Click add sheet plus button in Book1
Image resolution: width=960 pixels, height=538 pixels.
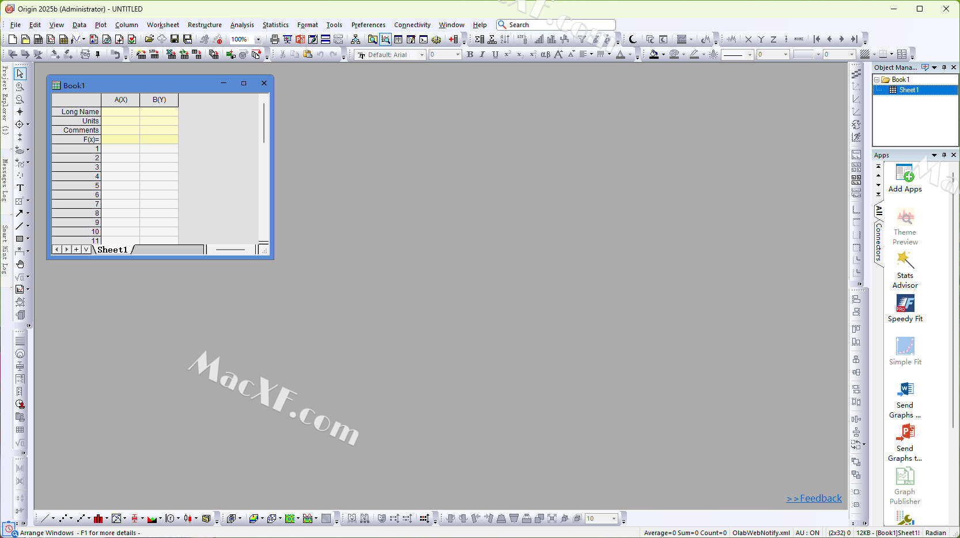[76, 250]
